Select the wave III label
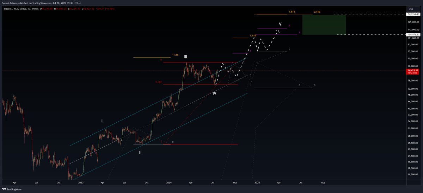423x193 pixels. (x=185, y=57)
